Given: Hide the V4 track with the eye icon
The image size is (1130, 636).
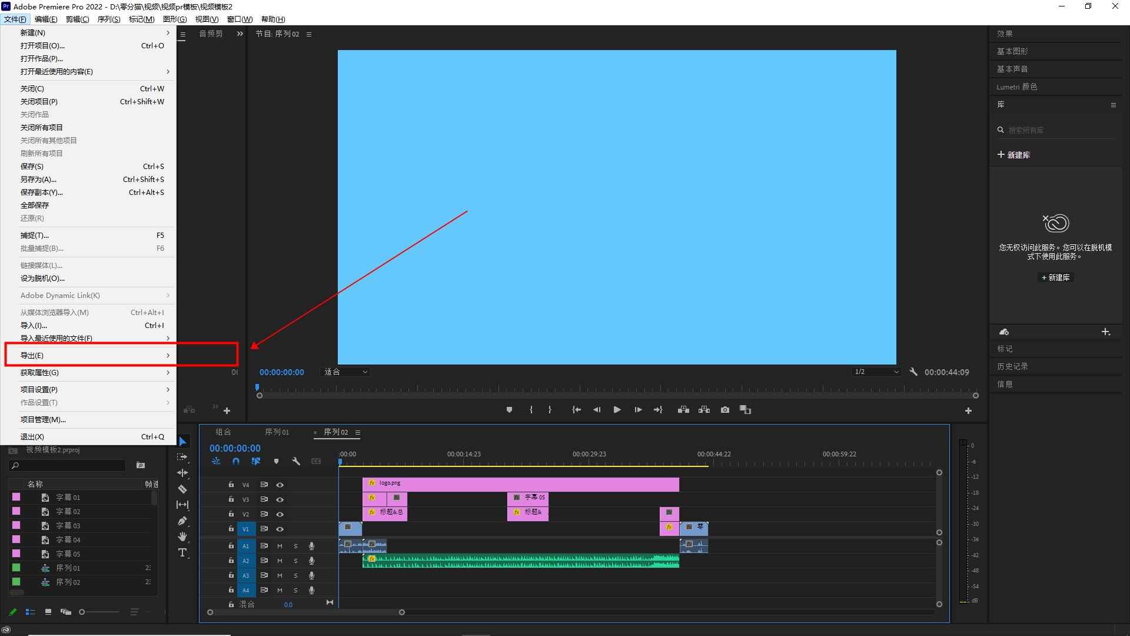Looking at the screenshot, I should [280, 485].
